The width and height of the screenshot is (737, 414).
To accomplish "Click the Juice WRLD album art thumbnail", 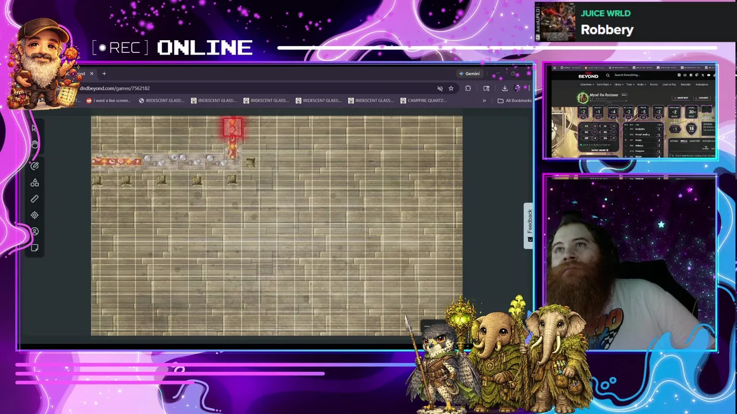I will tap(555, 22).
